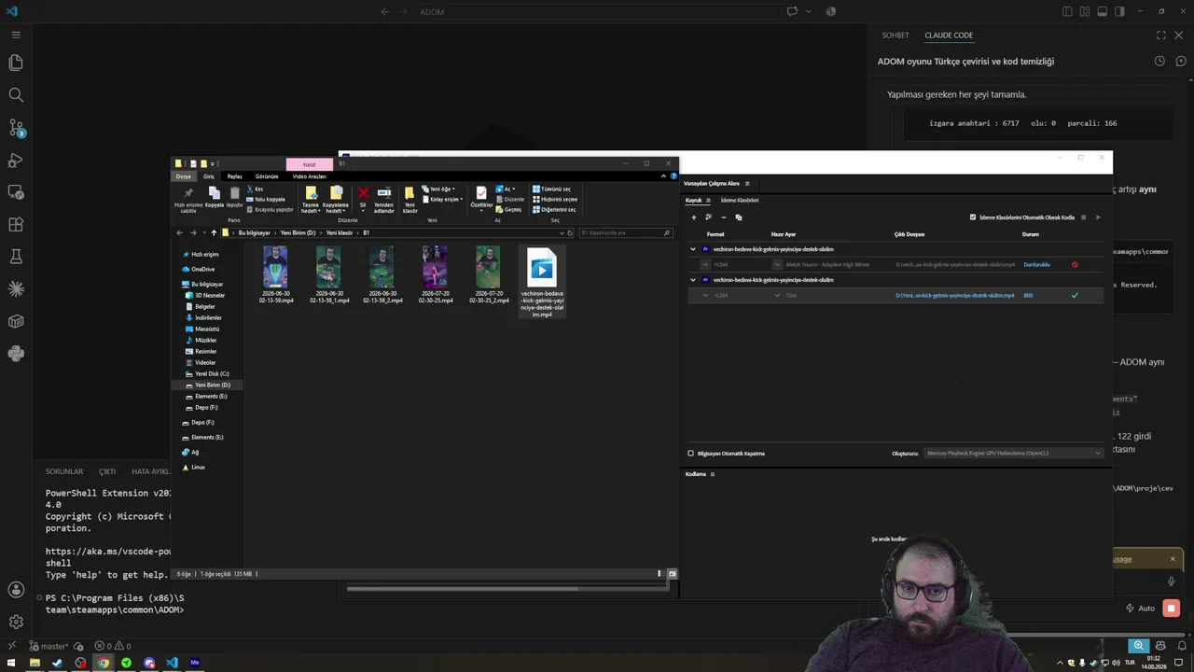Viewport: 1194px width, 672px height.
Task: Select Masaüstü in the navigation pane
Action: (x=207, y=329)
